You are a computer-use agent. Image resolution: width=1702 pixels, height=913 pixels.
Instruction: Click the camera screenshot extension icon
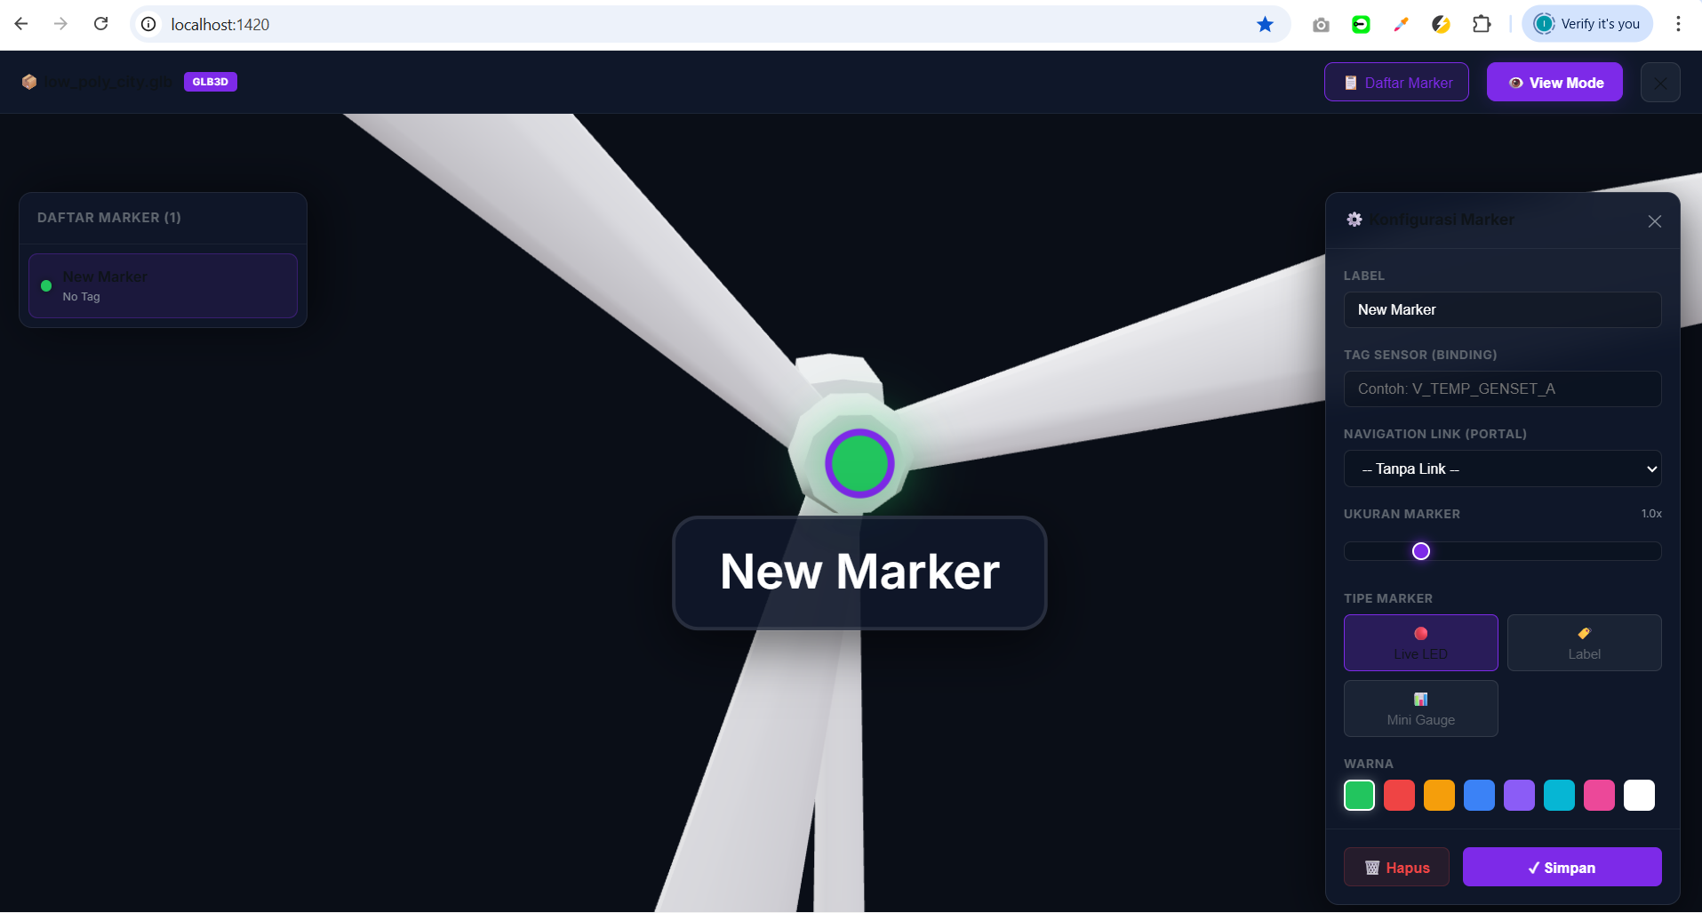click(1321, 25)
